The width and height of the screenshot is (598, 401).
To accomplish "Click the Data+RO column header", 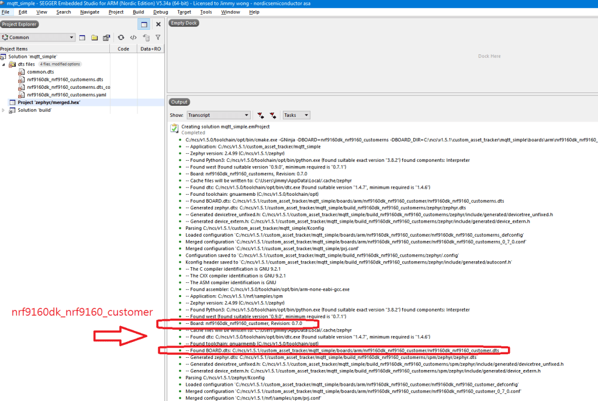I will (151, 49).
